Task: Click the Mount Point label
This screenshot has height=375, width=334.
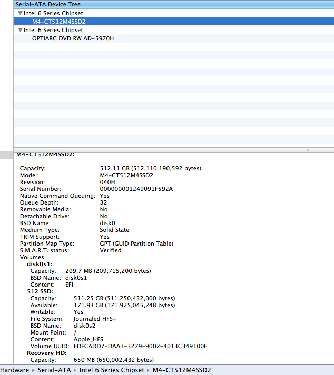Action: (48, 332)
